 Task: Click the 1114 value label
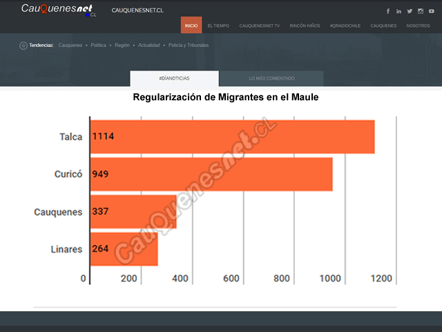tap(103, 136)
